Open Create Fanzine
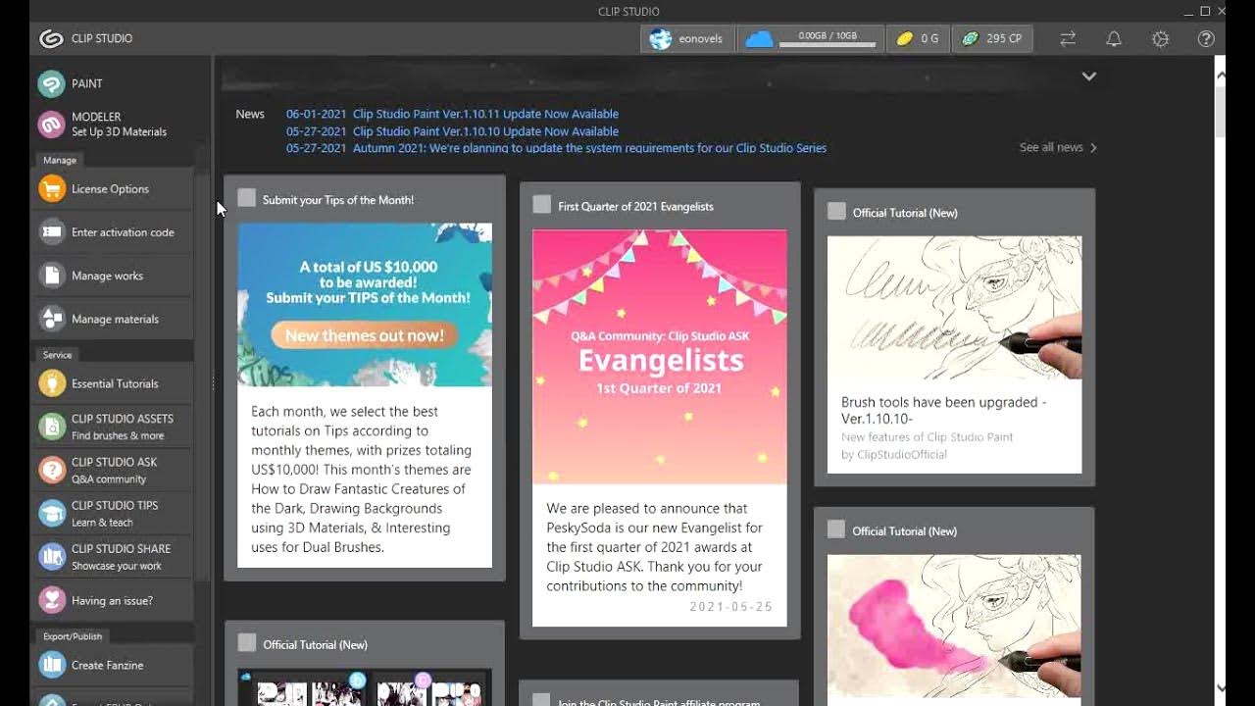The width and height of the screenshot is (1255, 706). tap(112, 665)
